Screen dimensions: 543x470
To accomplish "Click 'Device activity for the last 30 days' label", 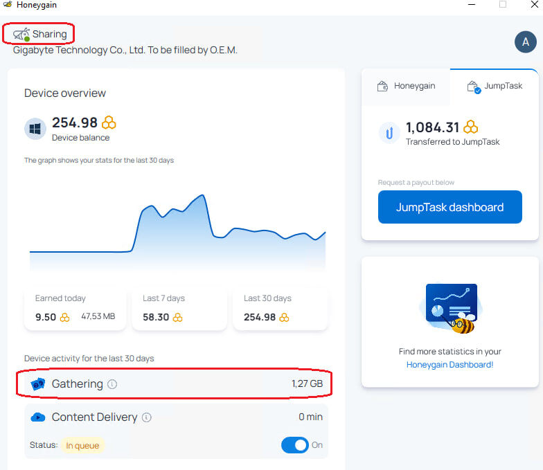I will pos(89,359).
